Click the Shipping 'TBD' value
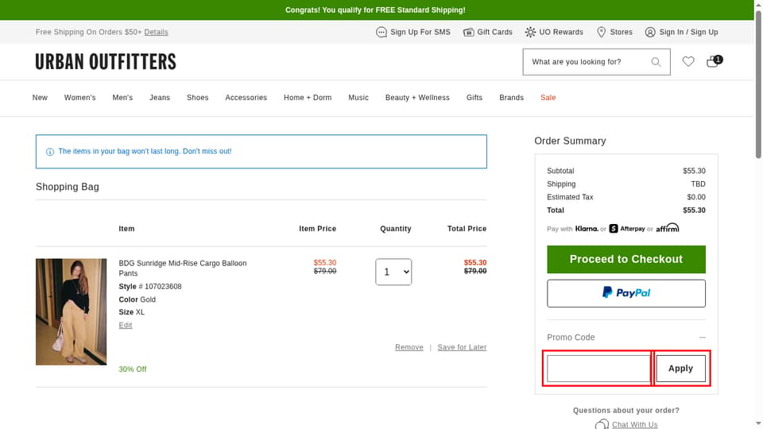This screenshot has width=763, height=429. 699,184
